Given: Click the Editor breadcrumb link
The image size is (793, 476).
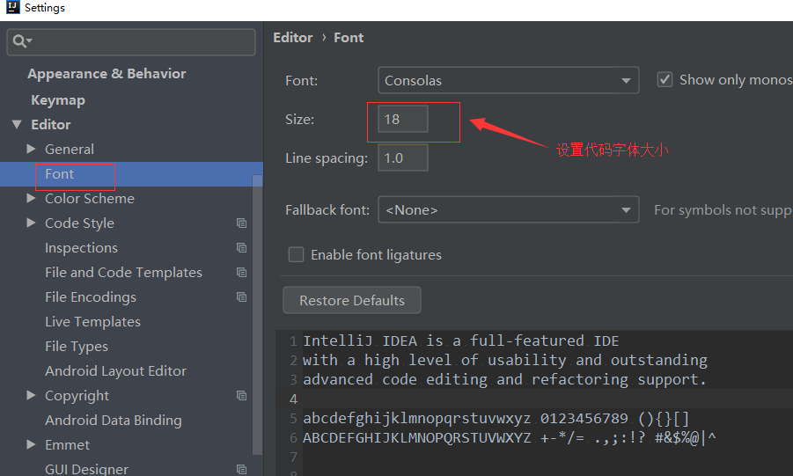Looking at the screenshot, I should click(x=293, y=38).
